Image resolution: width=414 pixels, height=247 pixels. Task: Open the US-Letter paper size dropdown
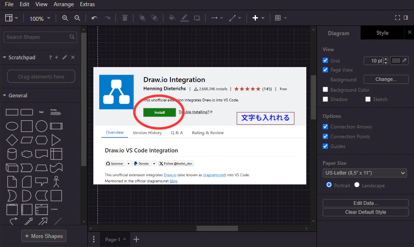(x=364, y=173)
